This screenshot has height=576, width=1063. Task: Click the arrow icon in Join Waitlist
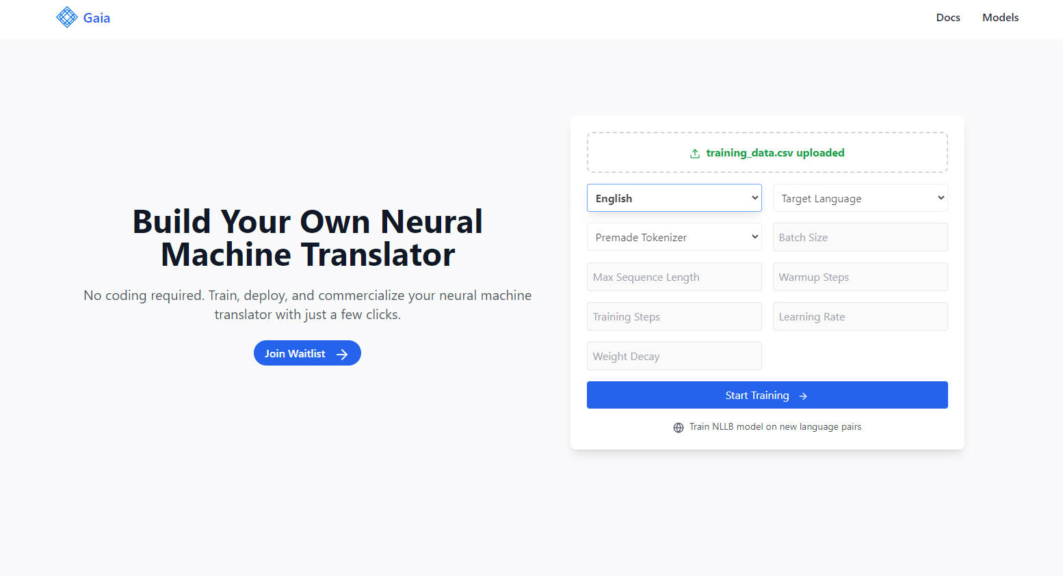point(342,354)
